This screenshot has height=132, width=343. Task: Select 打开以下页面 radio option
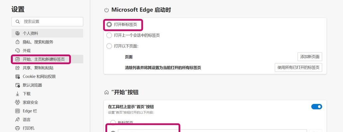tap(109, 46)
